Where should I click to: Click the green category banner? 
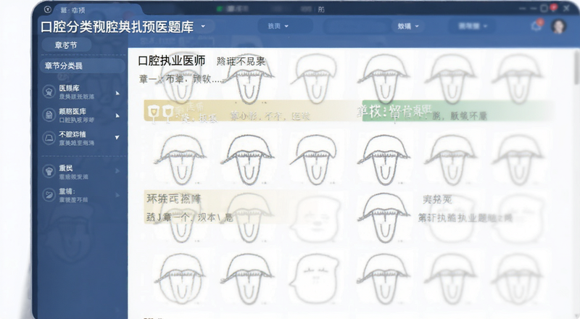coord(457,111)
